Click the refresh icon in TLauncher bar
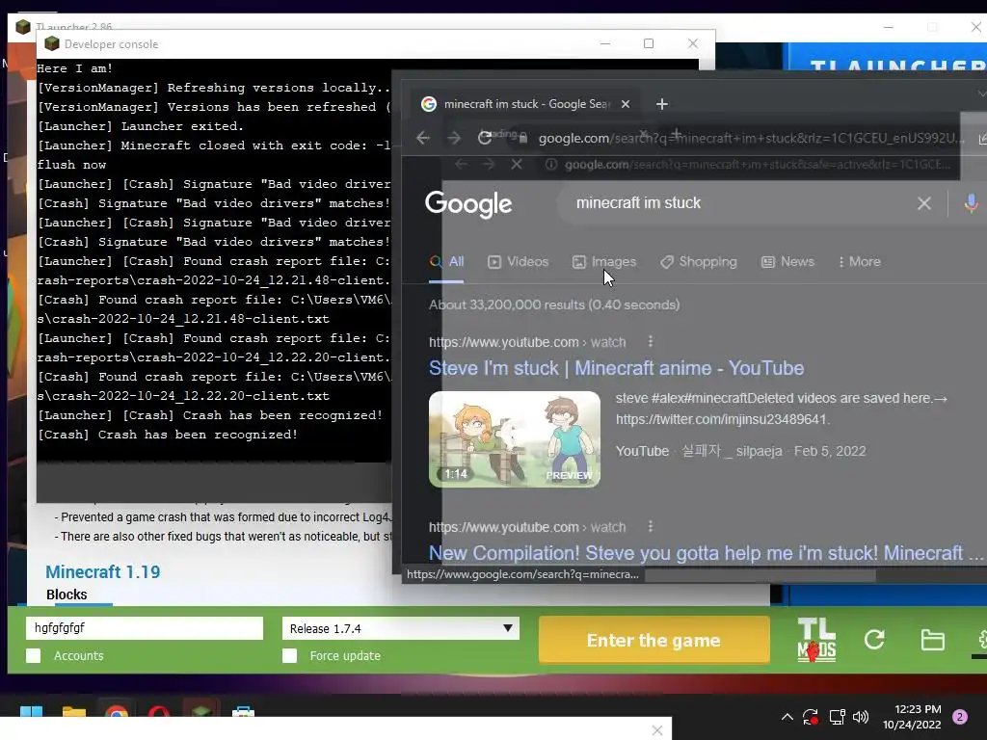 874,640
